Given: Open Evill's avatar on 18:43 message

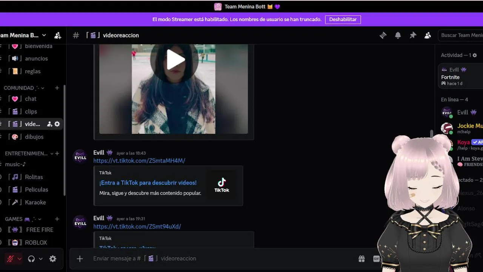Looking at the screenshot, I should tap(80, 157).
